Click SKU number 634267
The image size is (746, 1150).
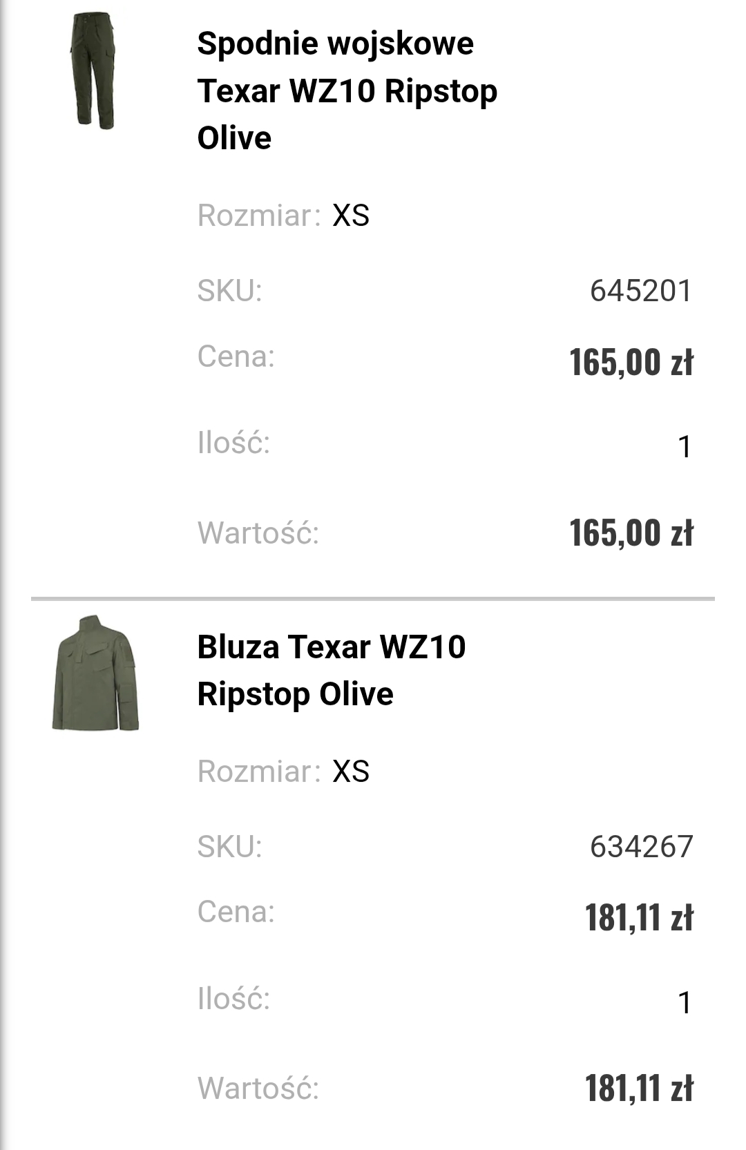tap(641, 847)
